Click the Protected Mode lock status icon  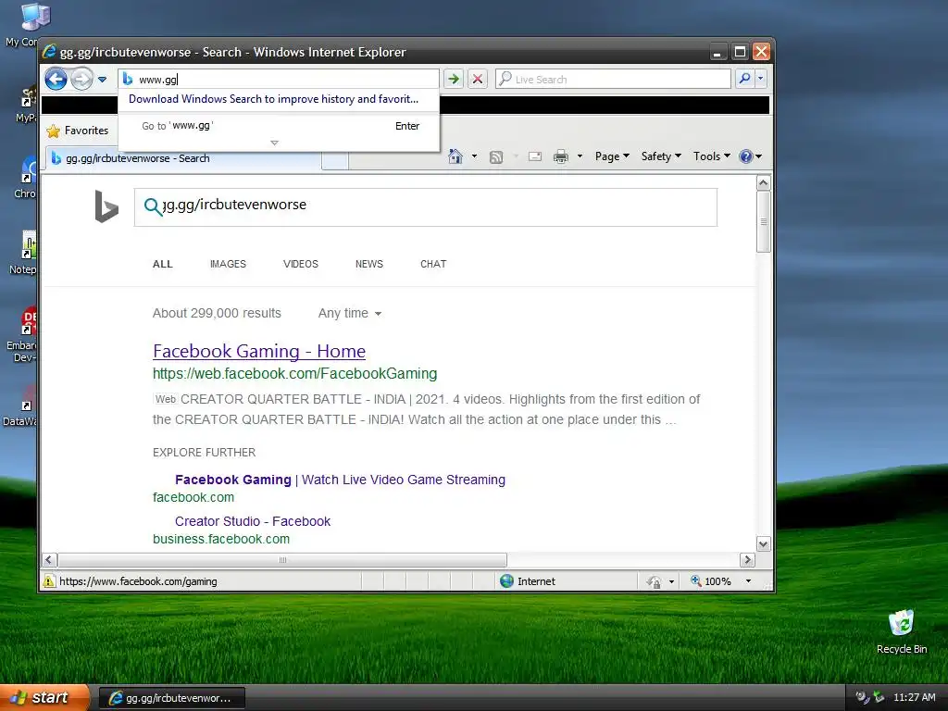(x=655, y=581)
